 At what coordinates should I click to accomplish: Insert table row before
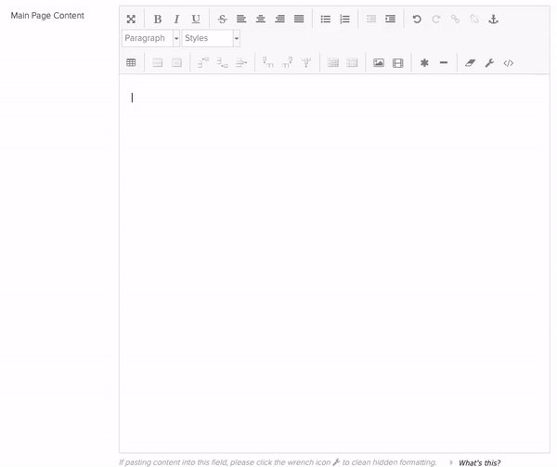pyautogui.click(x=203, y=63)
